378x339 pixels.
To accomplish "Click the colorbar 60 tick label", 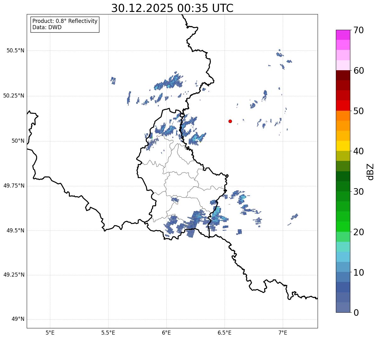I will coord(359,71).
